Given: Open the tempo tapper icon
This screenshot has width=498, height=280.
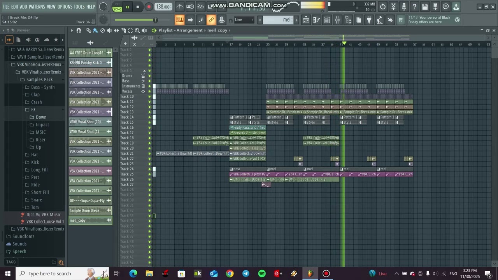Looking at the screenshot, I should (380, 20).
